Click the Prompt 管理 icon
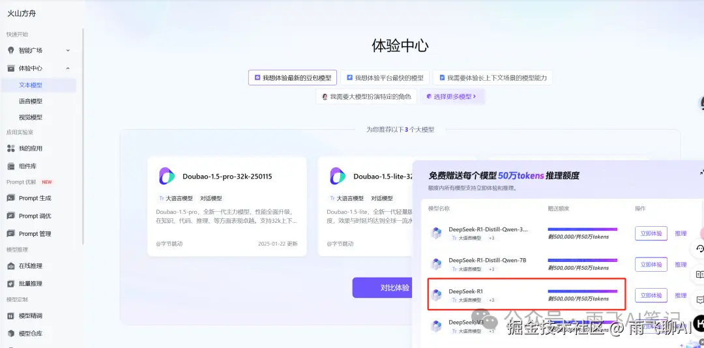The height and width of the screenshot is (348, 704). [x=11, y=233]
